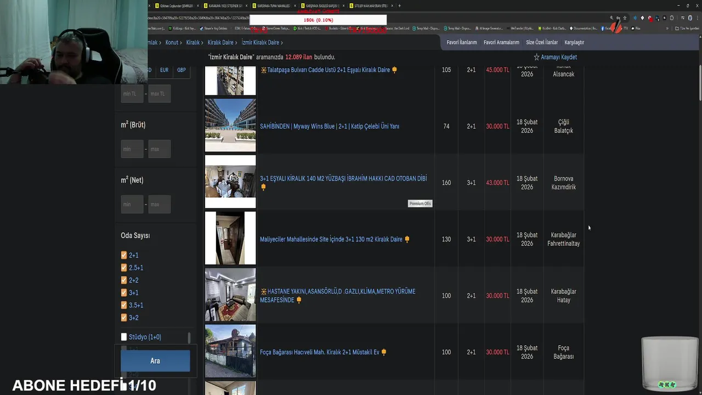Click the 43.000 TL price cell
This screenshot has height=395, width=702.
(497, 183)
